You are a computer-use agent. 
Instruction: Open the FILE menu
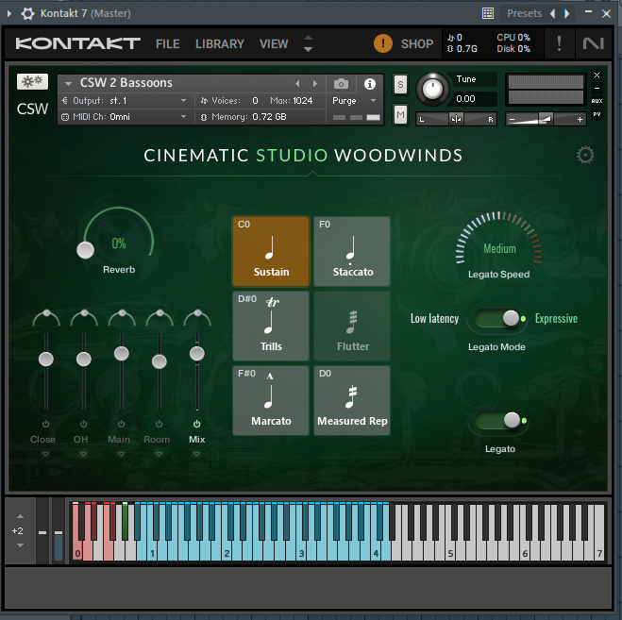click(x=168, y=43)
